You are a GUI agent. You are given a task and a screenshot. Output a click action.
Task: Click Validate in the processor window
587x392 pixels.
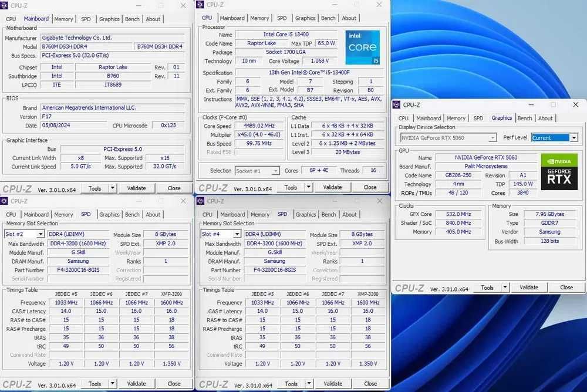(x=332, y=187)
